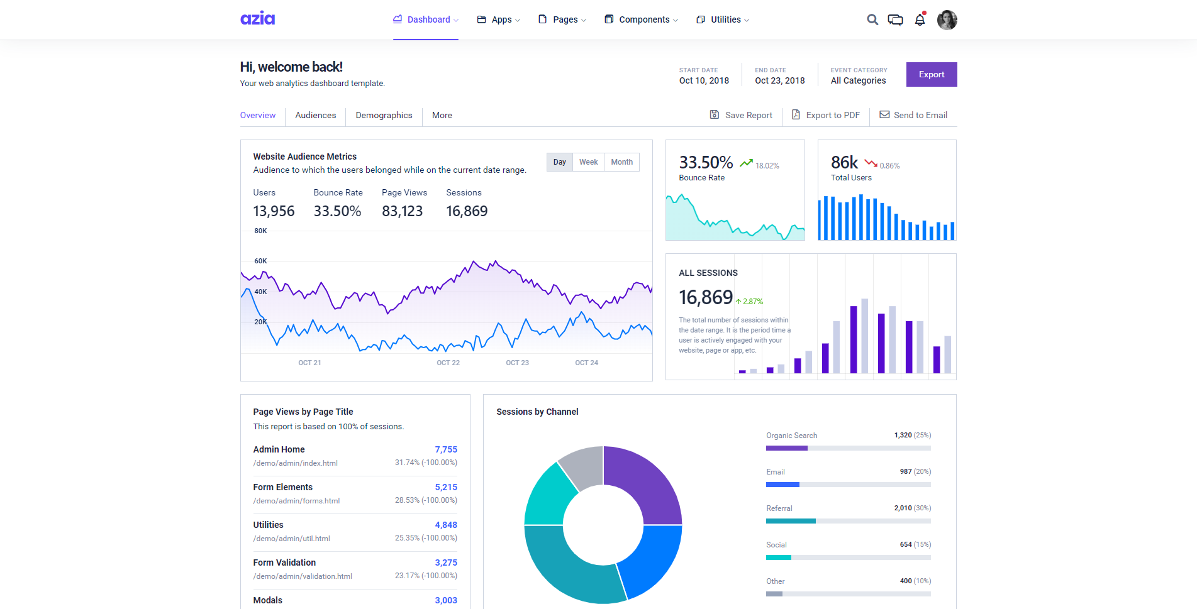Switch metrics view to Week
Screen dimensions: 1197x609
click(x=588, y=162)
